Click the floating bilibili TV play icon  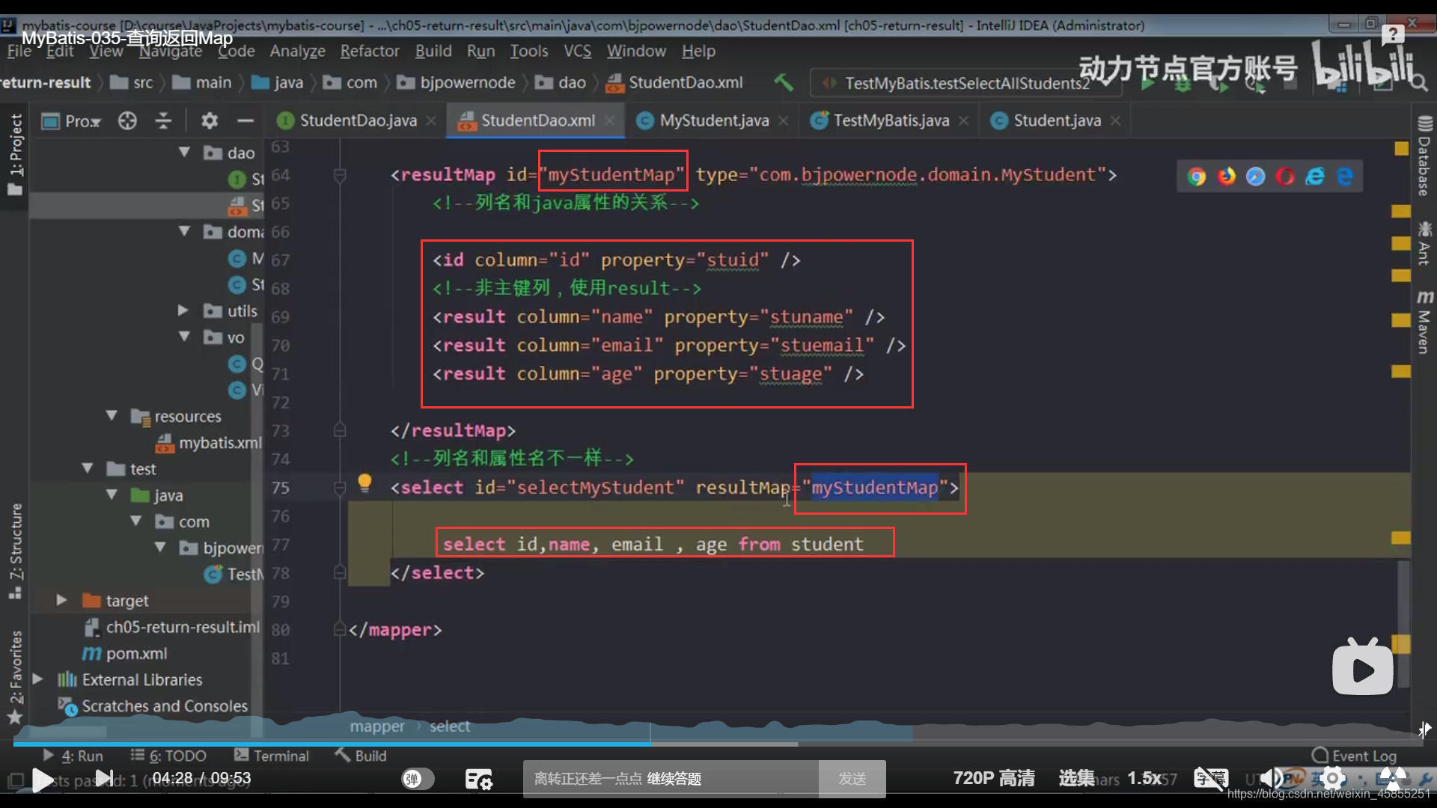(x=1362, y=667)
